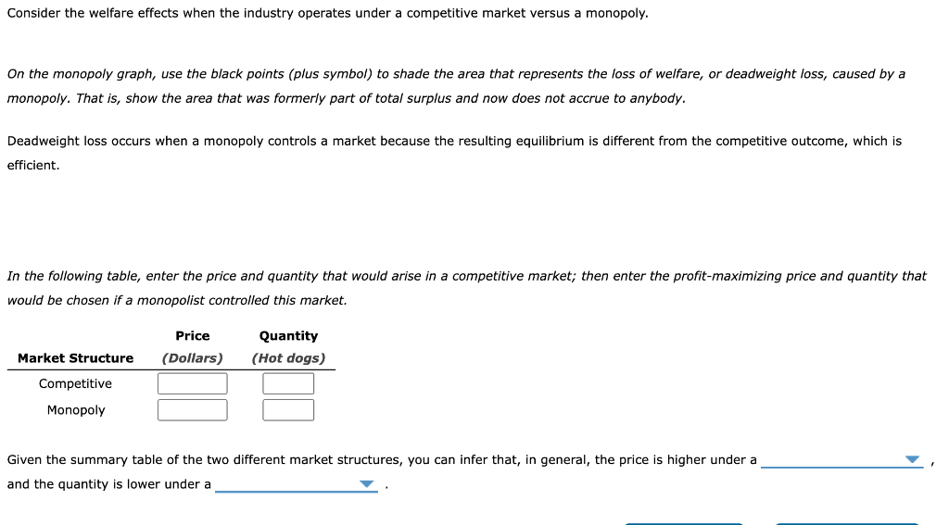Open the quantity is lower under a dropdown
Viewport: 949px width, 525px height.
coord(296,484)
